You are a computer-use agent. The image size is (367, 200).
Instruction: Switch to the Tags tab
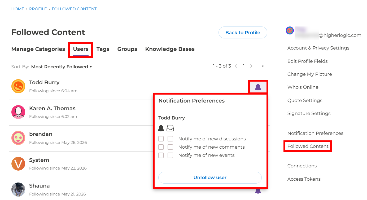point(103,49)
